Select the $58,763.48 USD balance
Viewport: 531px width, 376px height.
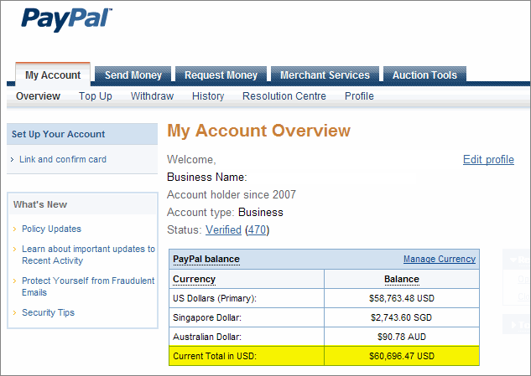[402, 298]
